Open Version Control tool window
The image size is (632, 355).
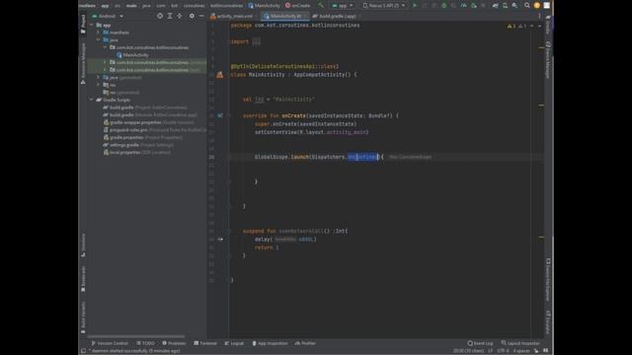click(110, 343)
